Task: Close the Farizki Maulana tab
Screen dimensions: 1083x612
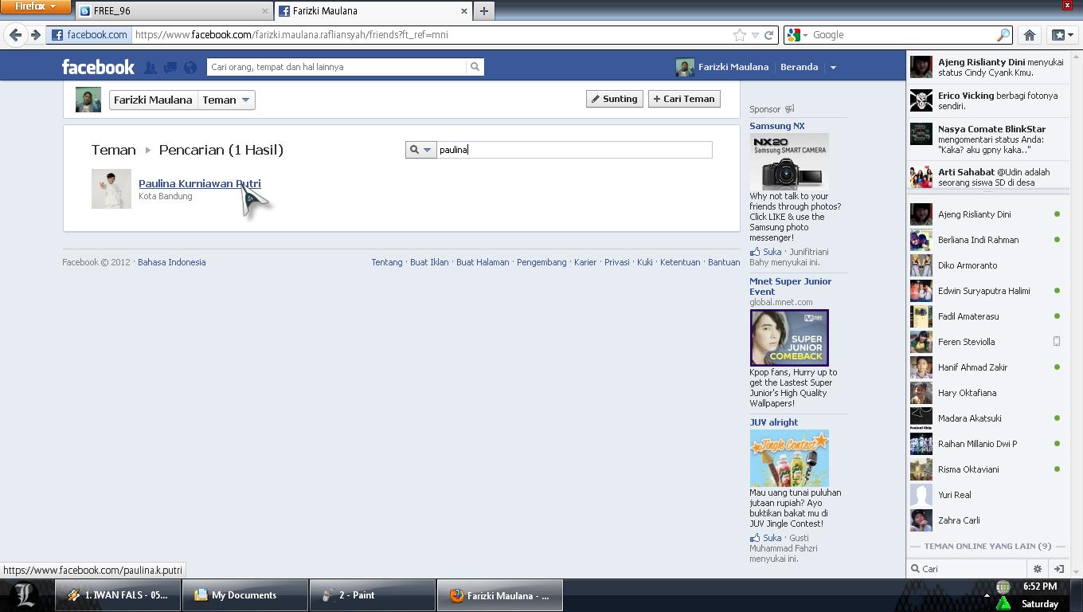Action: pos(464,11)
